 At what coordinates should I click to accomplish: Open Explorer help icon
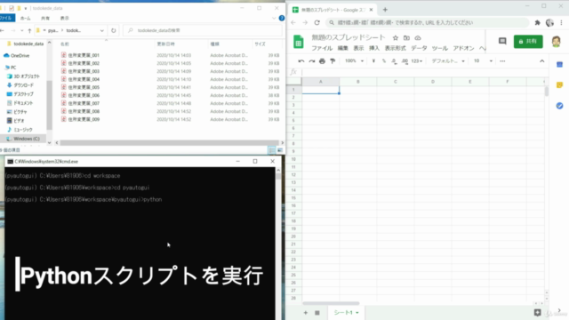[x=282, y=18]
